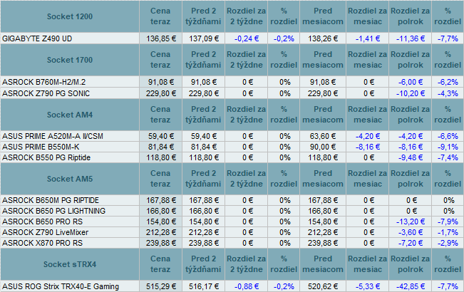Select the -5,33 € monthly difference
This screenshot has width=464, height=292.
click(x=368, y=286)
